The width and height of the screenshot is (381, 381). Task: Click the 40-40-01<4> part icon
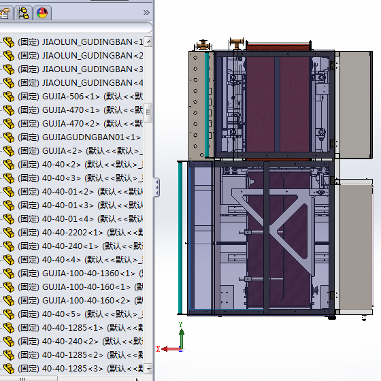point(9,219)
